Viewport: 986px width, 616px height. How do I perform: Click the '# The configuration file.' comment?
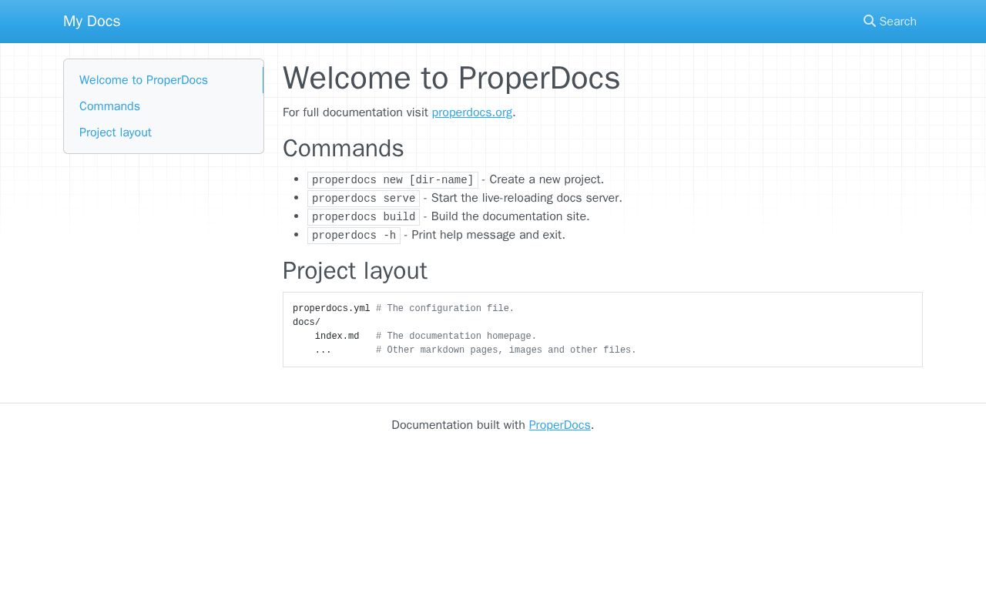445,309
